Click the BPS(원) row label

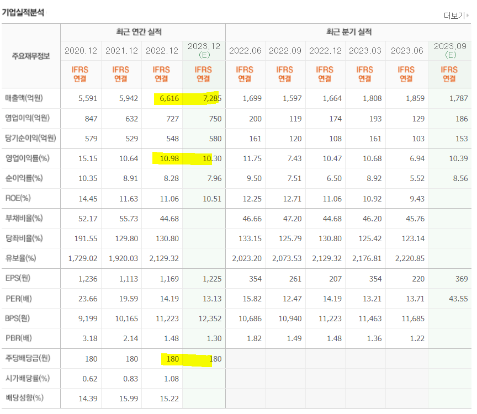[x=17, y=319]
